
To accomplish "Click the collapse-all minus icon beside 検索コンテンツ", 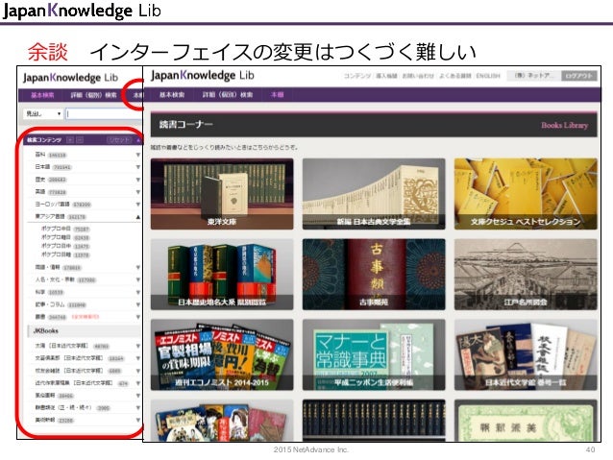I will pos(80,140).
